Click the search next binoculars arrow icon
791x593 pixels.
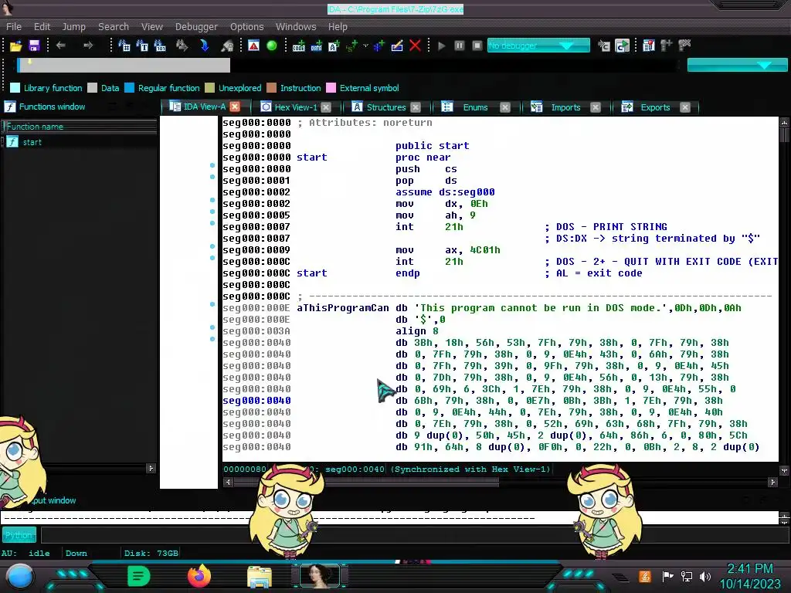(x=182, y=46)
